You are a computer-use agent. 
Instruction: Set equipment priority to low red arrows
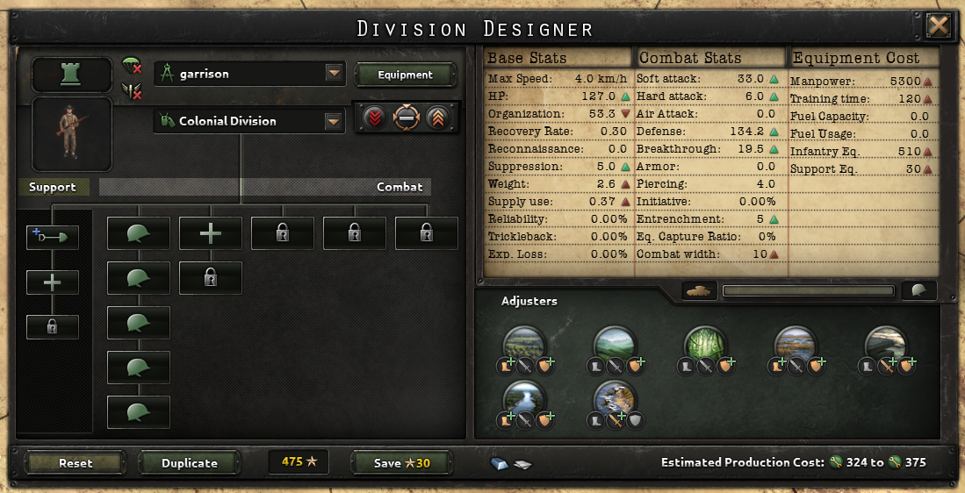click(x=375, y=118)
